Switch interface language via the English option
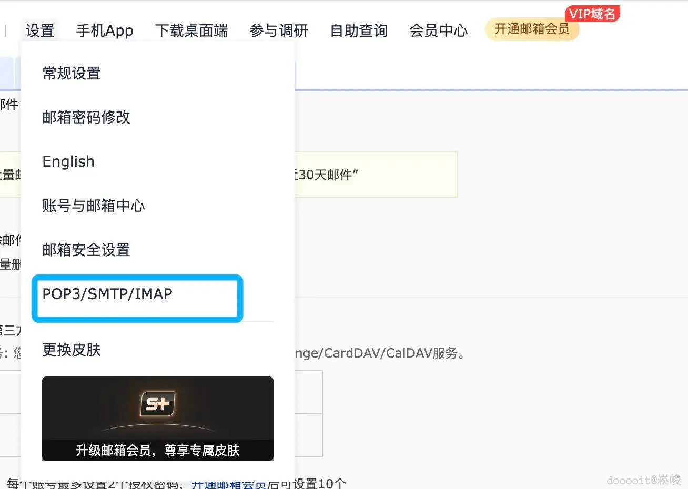Viewport: 688px width, 489px height. click(68, 161)
